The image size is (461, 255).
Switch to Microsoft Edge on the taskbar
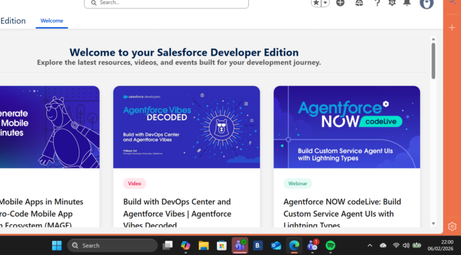click(294, 245)
